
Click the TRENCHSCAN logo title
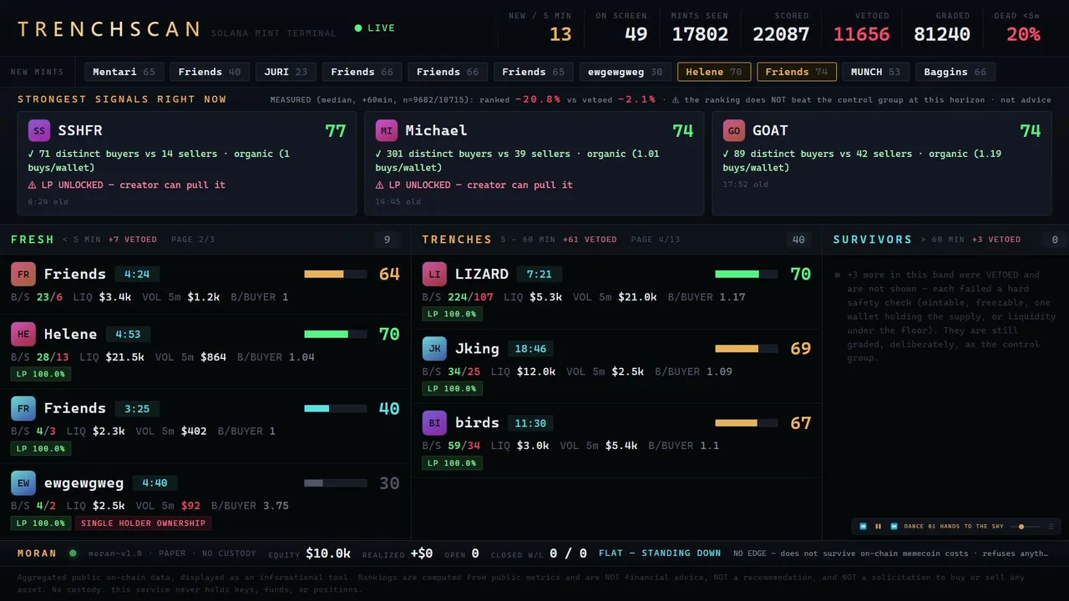109,29
